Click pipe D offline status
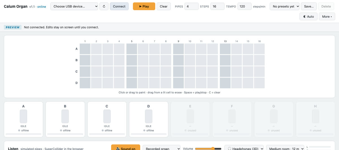Viewport: 339px width, 150px height. pyautogui.click(x=149, y=131)
